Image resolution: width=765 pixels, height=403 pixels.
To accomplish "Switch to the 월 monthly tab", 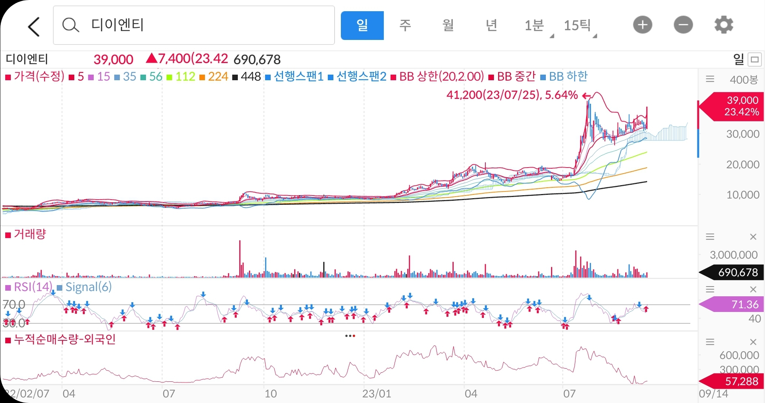I will click(448, 25).
